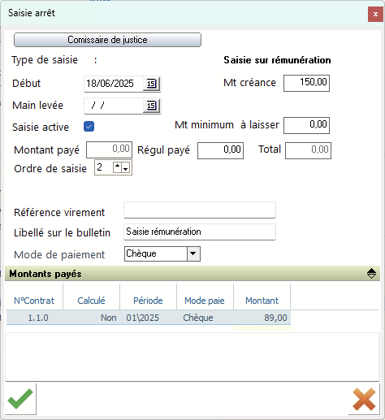
Task: Click the Comissaire de justice button
Action: click(107, 40)
